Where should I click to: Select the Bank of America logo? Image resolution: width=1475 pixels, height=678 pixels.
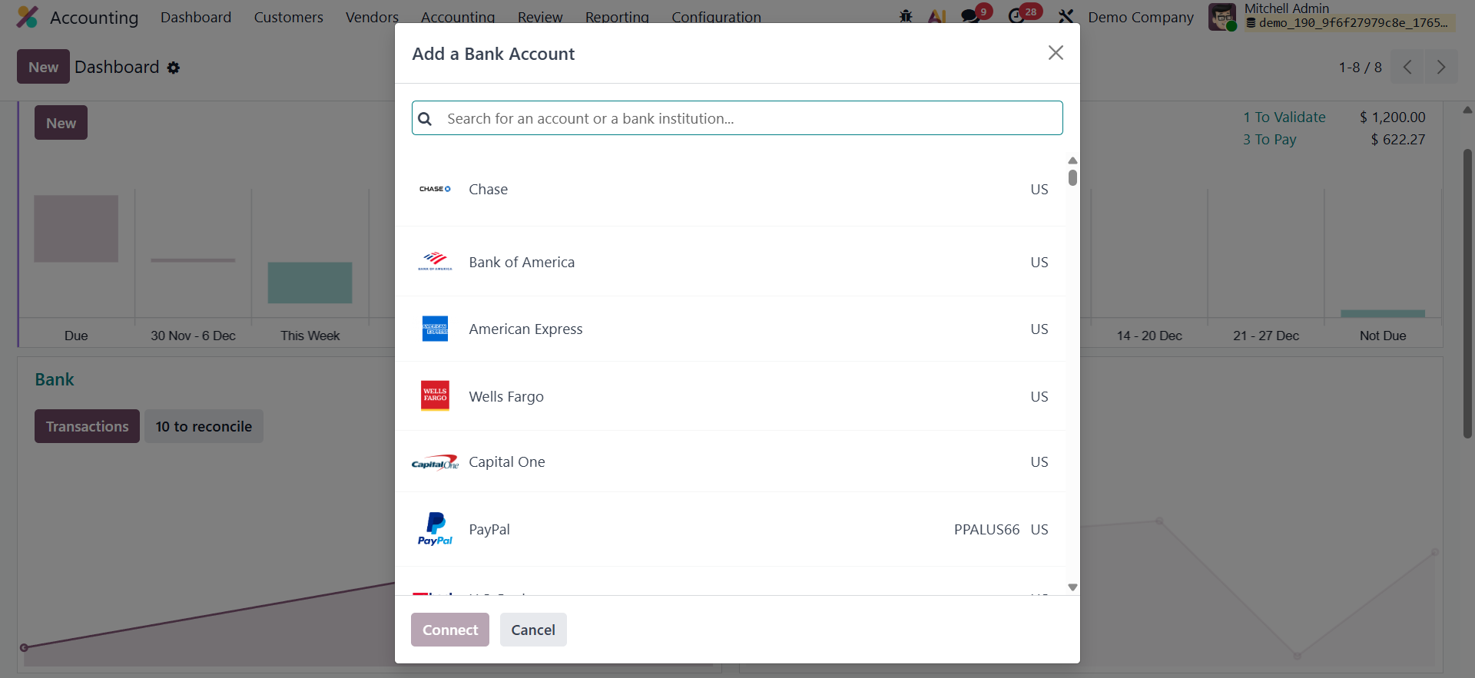tap(435, 262)
